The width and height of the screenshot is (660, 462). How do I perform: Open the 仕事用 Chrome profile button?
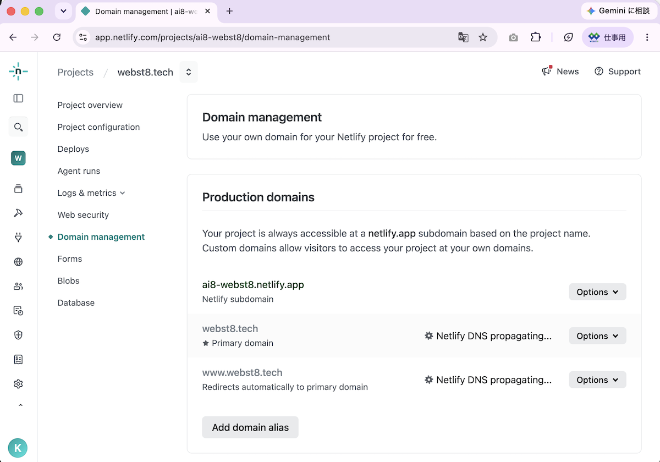pyautogui.click(x=608, y=37)
